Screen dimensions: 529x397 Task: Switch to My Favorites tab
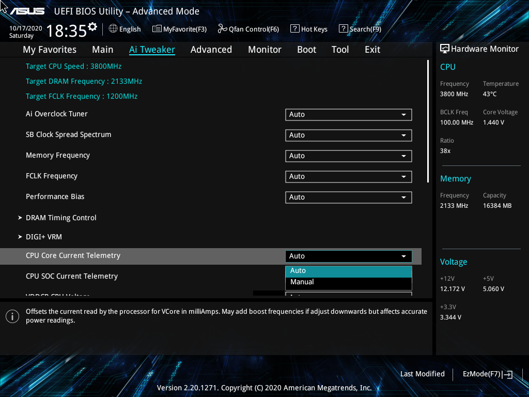(x=50, y=50)
